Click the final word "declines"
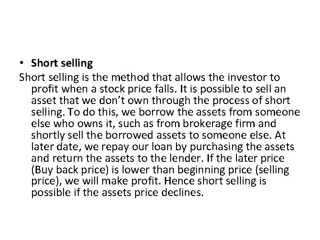 [182, 193]
